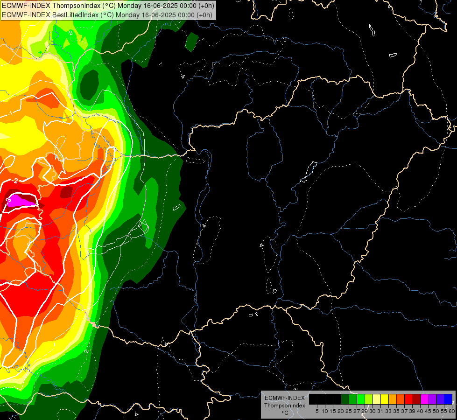
Task: Click the yellow-green legend swatch
Action: 369,399
